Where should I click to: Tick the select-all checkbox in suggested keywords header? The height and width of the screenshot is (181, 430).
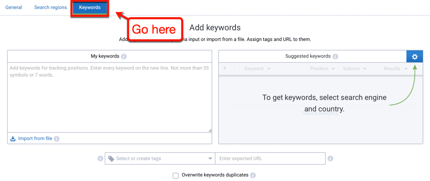[237, 69]
